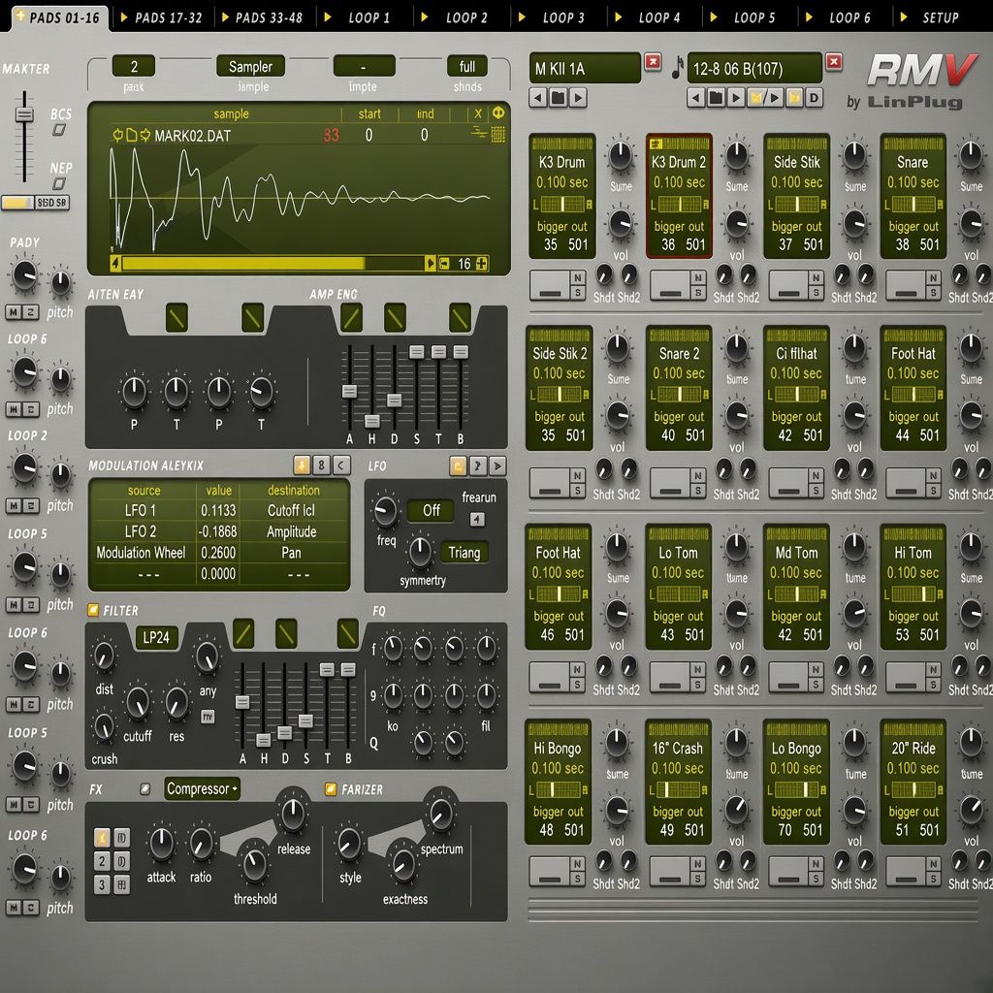Open the pad number 2 selector at top

tap(134, 67)
